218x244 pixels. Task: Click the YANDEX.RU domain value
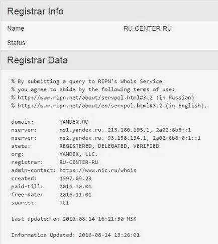(x=74, y=122)
